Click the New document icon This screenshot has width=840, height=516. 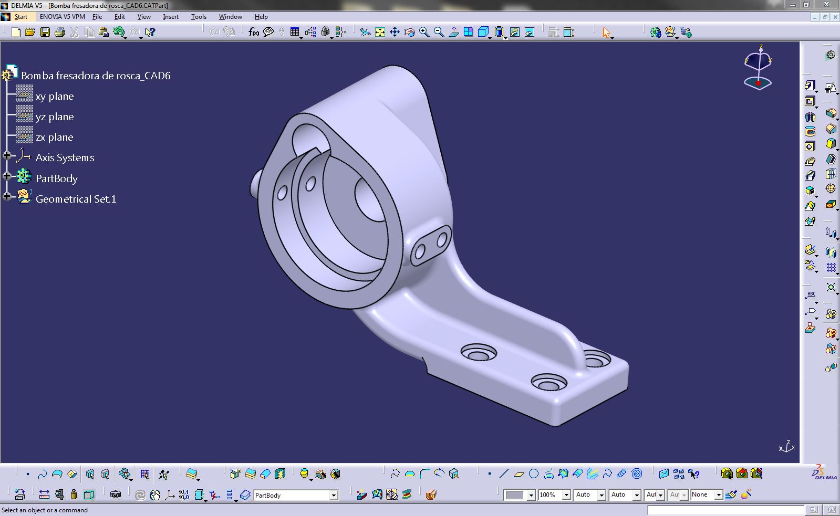(x=16, y=32)
